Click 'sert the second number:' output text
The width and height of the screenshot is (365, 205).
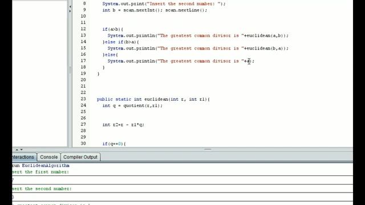point(42,188)
